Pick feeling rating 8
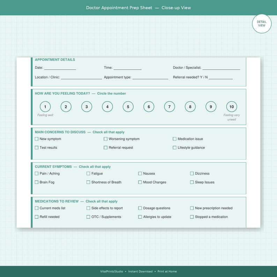The height and width of the screenshot is (277, 277). [x=190, y=107]
